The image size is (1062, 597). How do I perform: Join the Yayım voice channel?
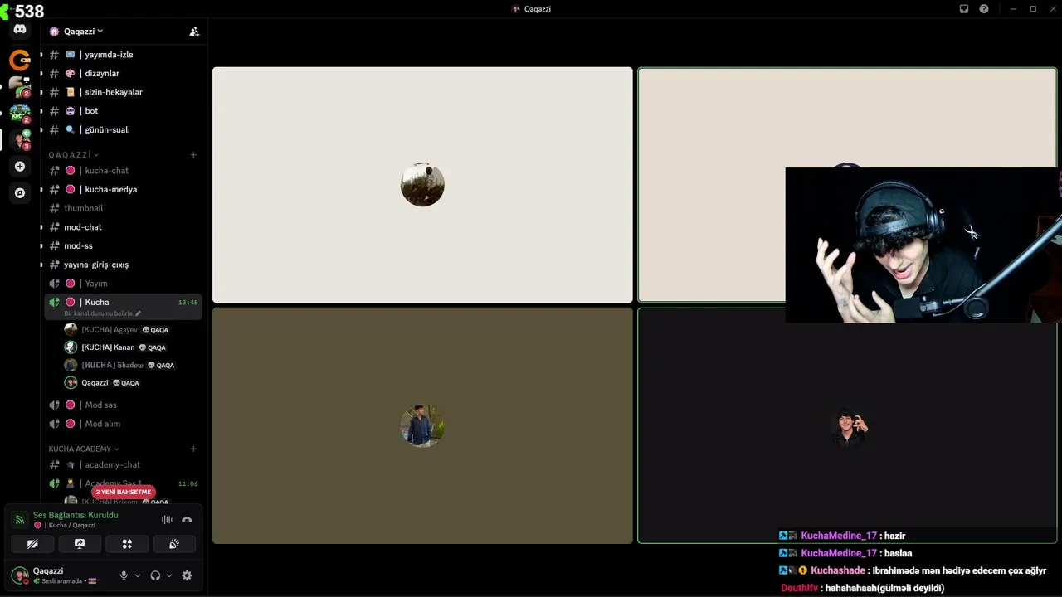[x=123, y=284]
